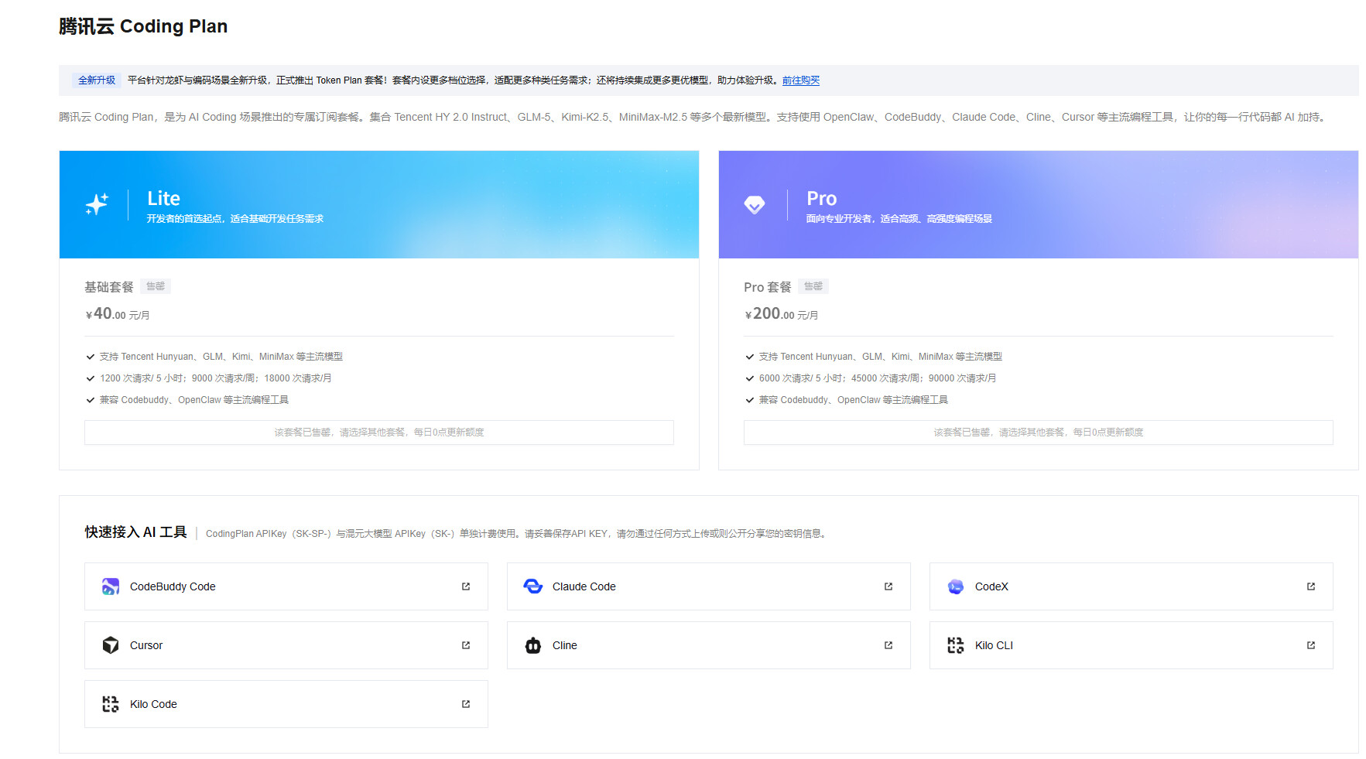Open external link icon for Cursor

(466, 645)
